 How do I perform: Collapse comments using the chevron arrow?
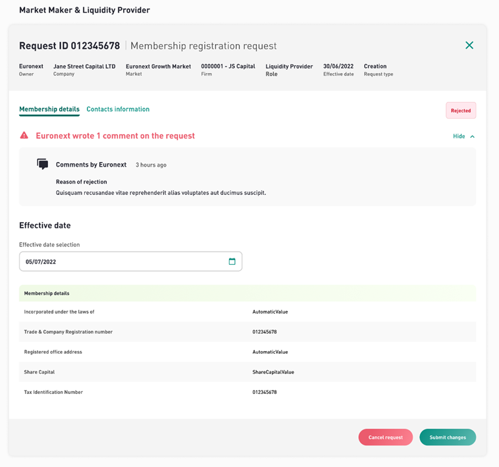pos(473,136)
